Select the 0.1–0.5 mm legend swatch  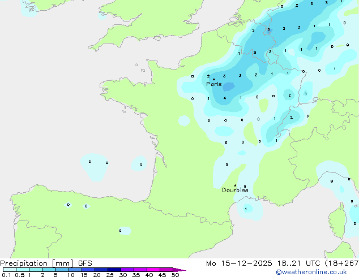coord(10,270)
